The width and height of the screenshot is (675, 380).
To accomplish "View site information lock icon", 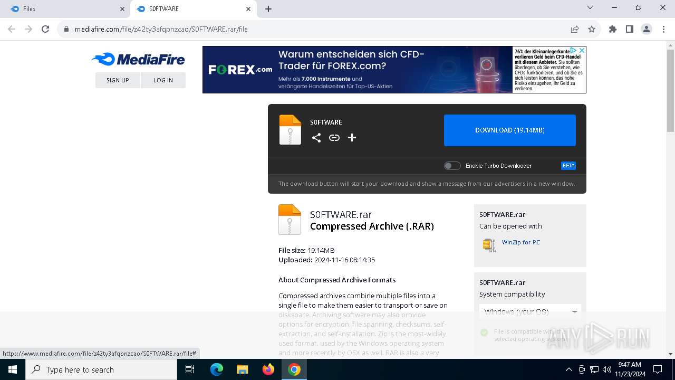I will [x=66, y=29].
